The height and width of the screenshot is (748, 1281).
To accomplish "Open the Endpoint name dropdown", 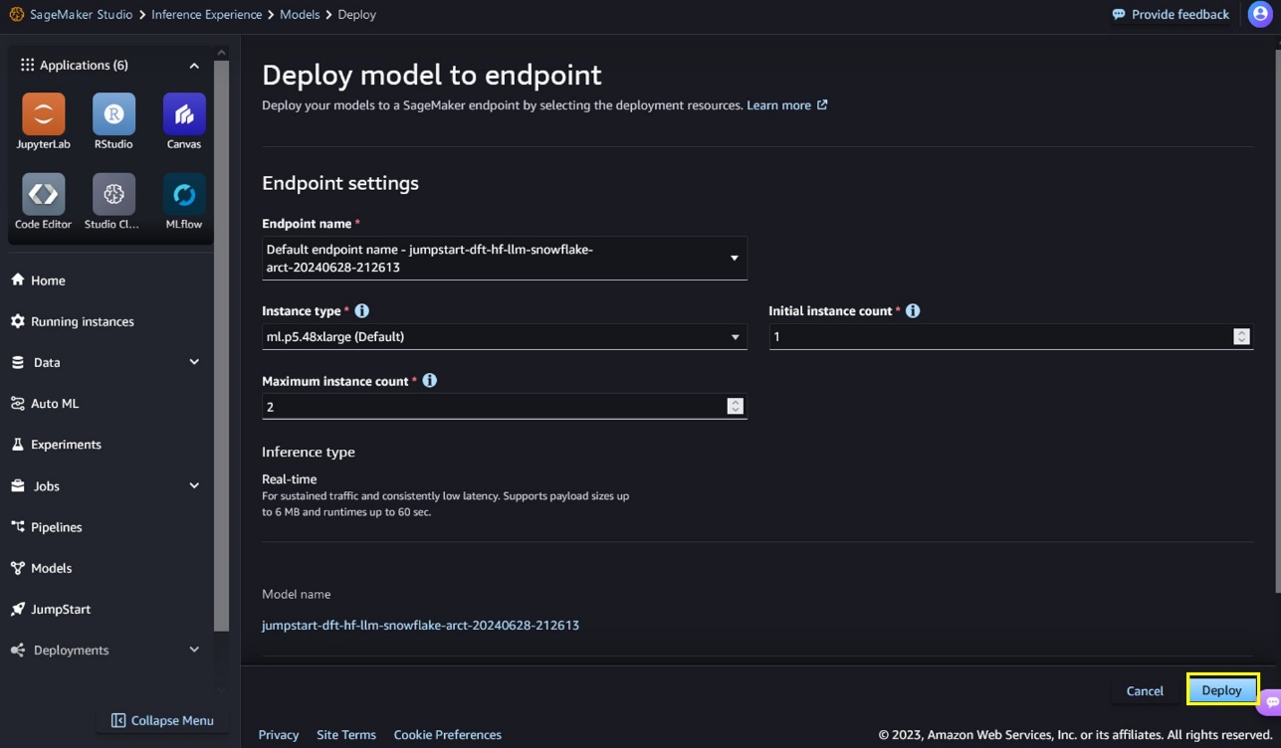I will click(x=504, y=258).
